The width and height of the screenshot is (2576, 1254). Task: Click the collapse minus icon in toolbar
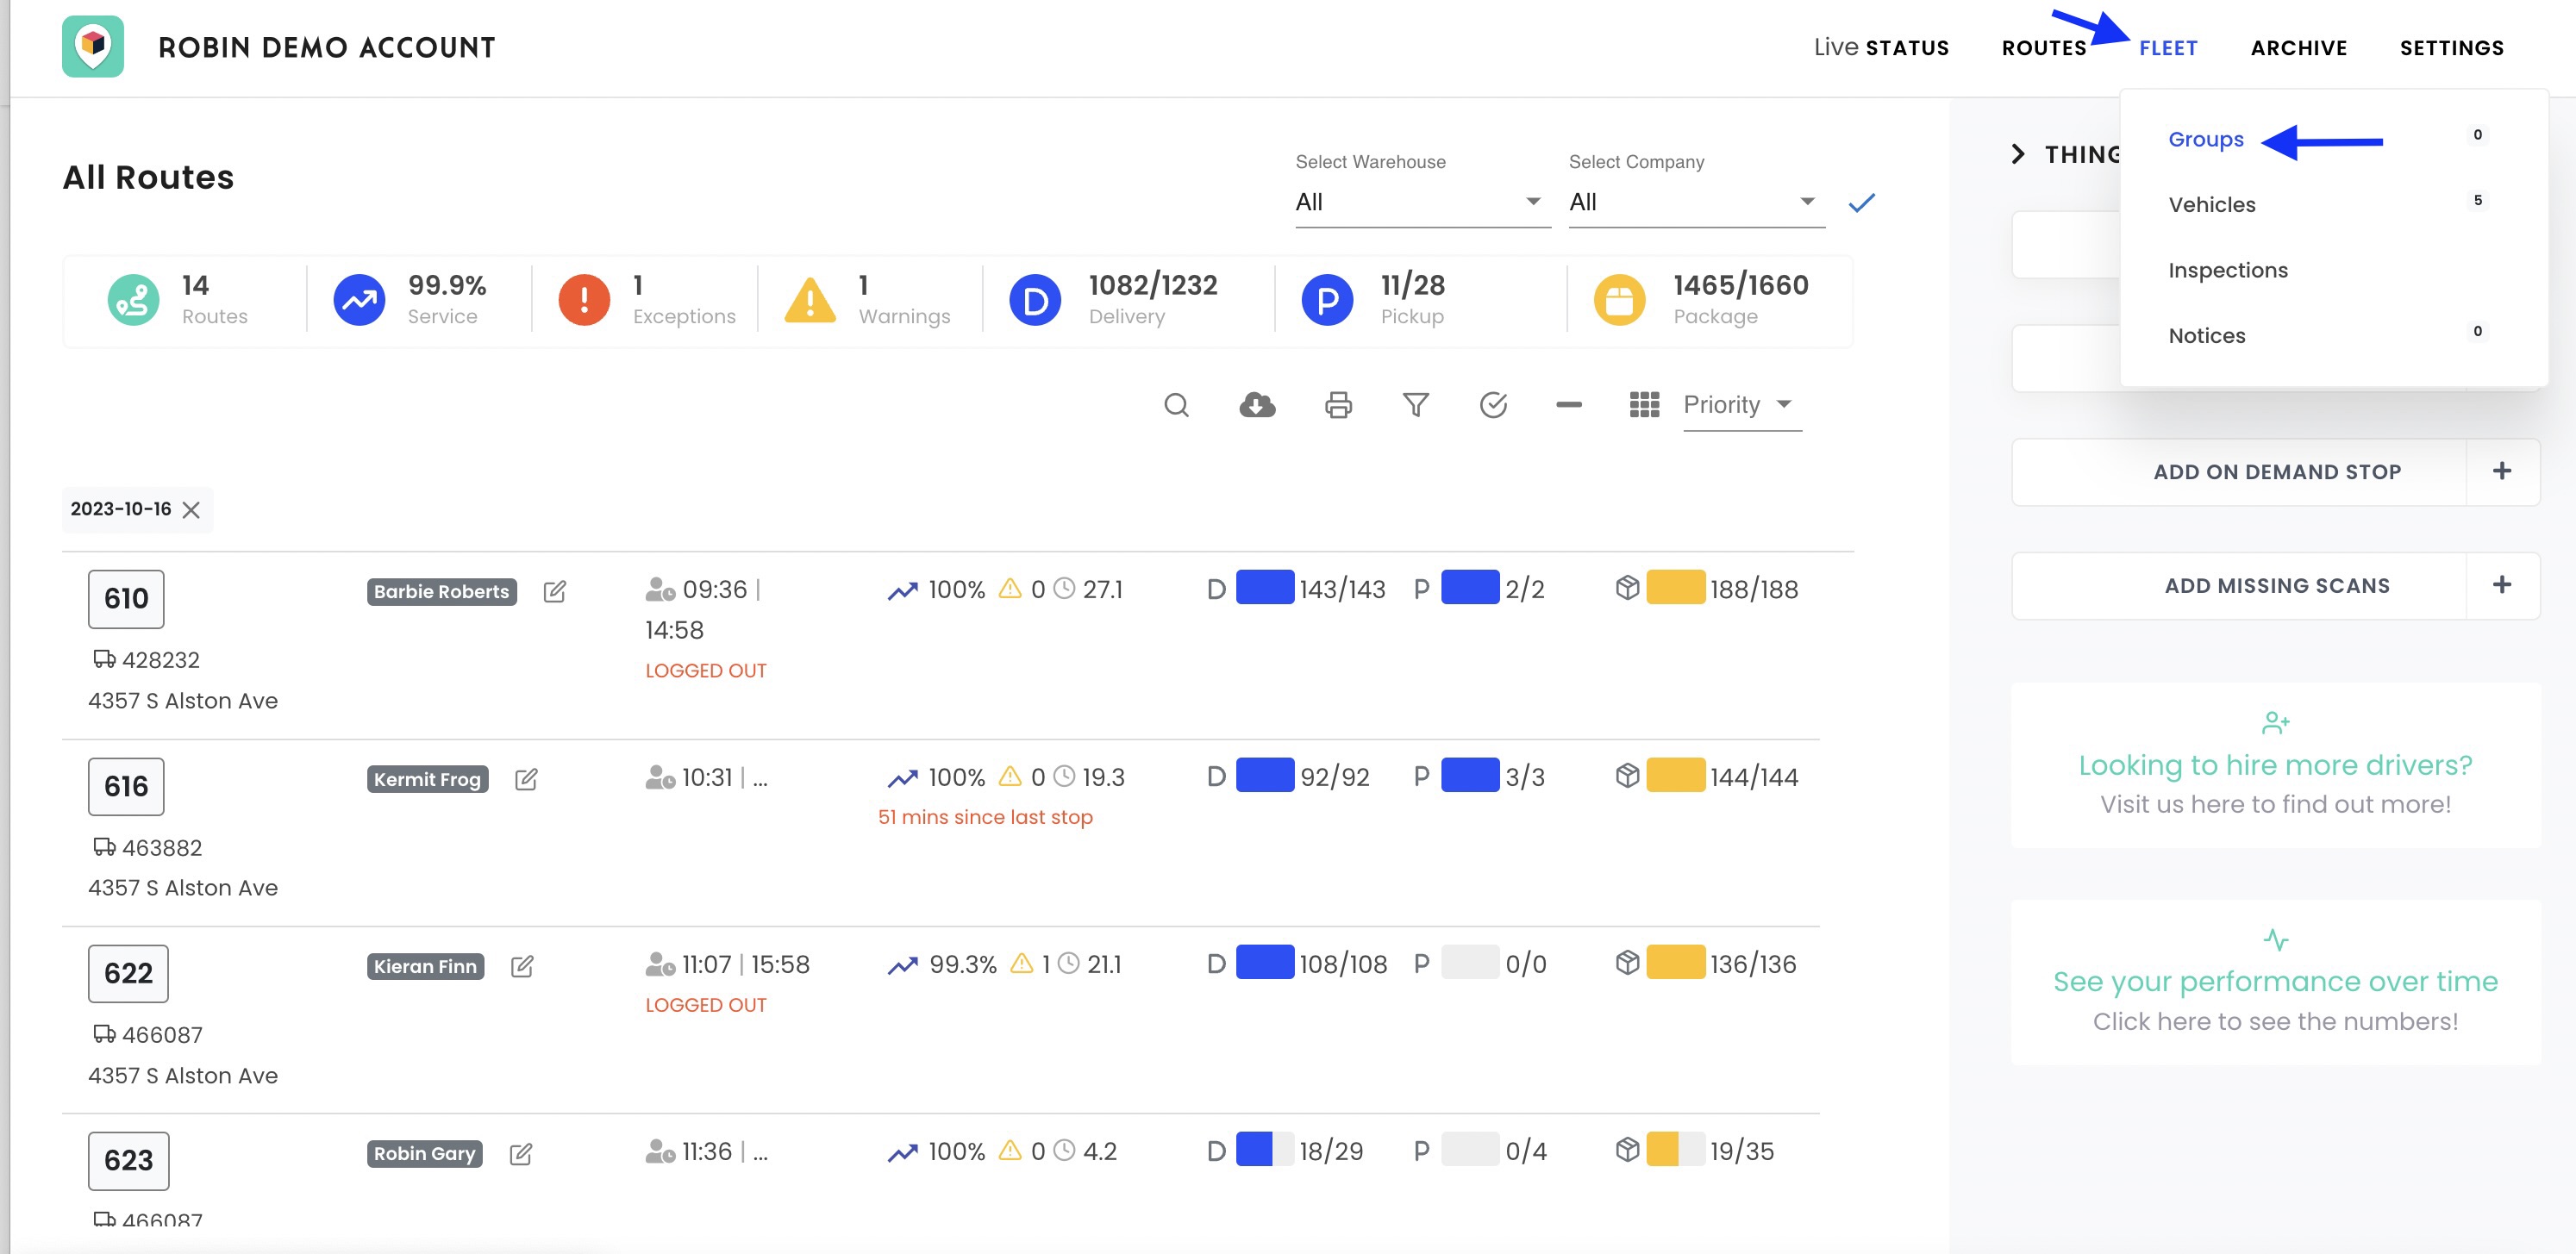(1569, 405)
